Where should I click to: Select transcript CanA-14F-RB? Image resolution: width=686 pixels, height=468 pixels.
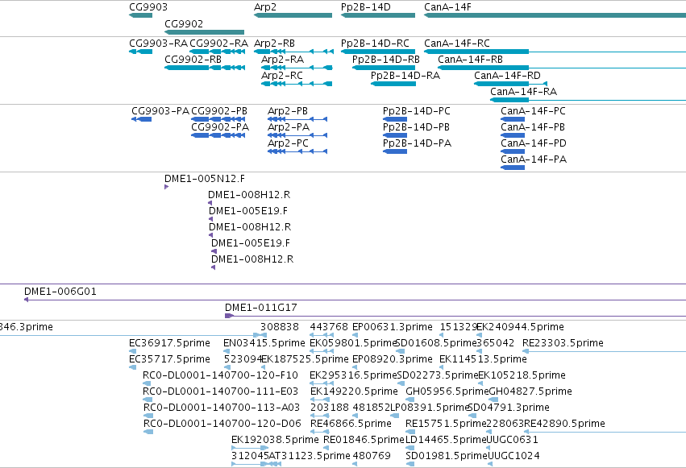tap(562, 68)
